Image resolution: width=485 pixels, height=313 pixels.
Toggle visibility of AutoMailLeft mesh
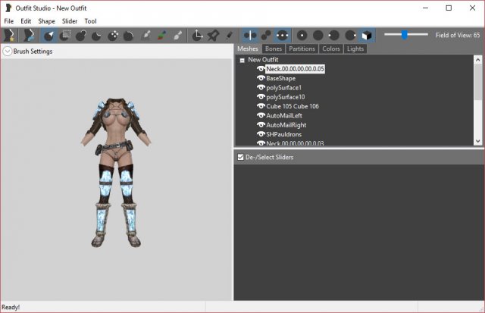261,115
